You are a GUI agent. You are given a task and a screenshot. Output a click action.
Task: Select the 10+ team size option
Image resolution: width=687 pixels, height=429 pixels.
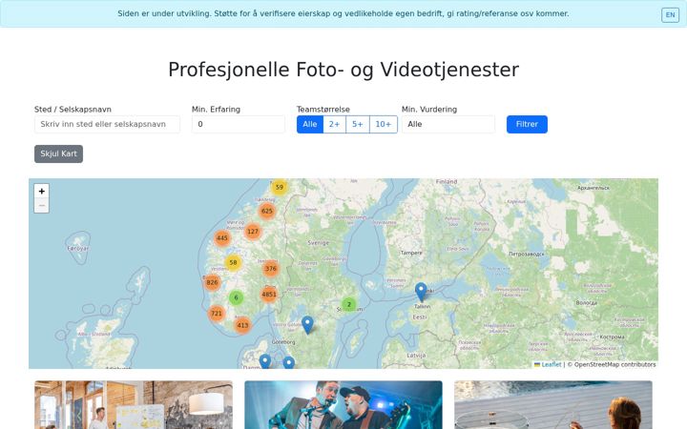[x=384, y=124]
